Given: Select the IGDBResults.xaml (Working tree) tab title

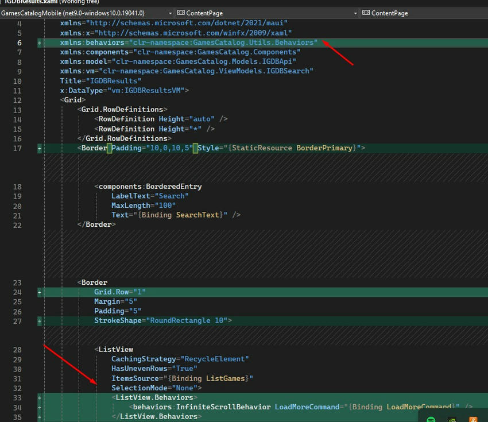Looking at the screenshot, I should tap(51, 2).
